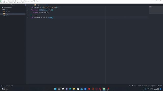Open the Mail app in taskbar

coord(81,89)
